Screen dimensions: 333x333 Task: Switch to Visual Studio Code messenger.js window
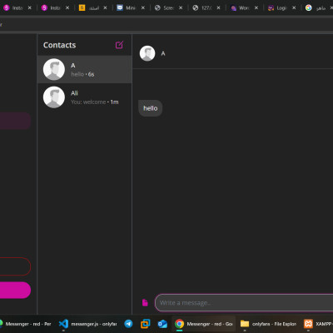[88, 324]
